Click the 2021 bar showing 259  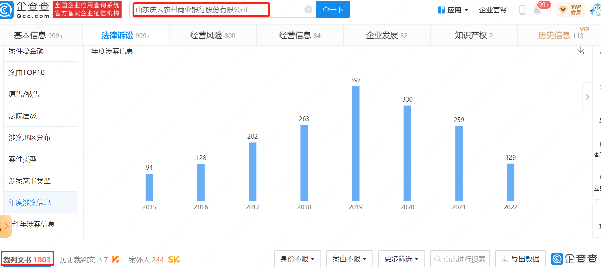point(459,163)
